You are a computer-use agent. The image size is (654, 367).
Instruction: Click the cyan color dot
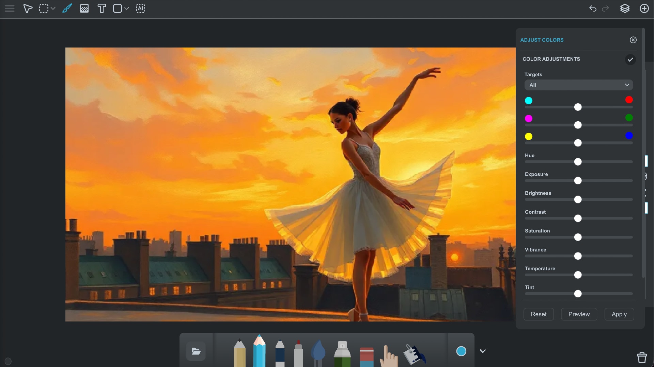point(529,101)
